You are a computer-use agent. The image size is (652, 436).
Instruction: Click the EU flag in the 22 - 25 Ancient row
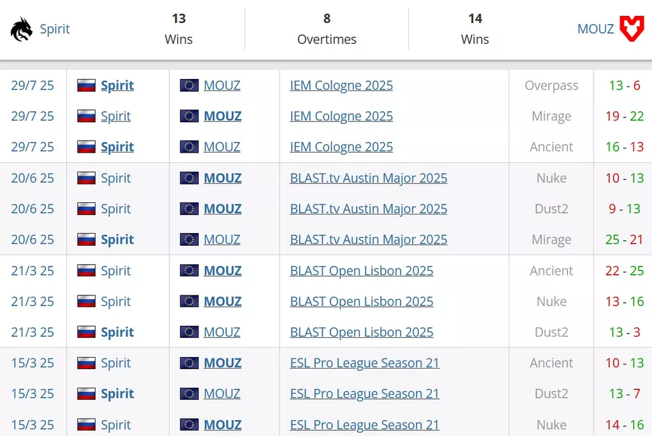(x=189, y=271)
